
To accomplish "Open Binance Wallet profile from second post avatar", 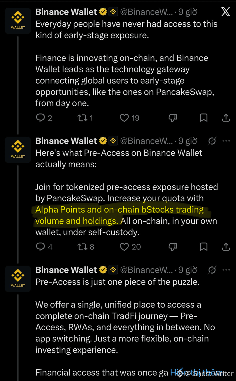I will 18,150.
